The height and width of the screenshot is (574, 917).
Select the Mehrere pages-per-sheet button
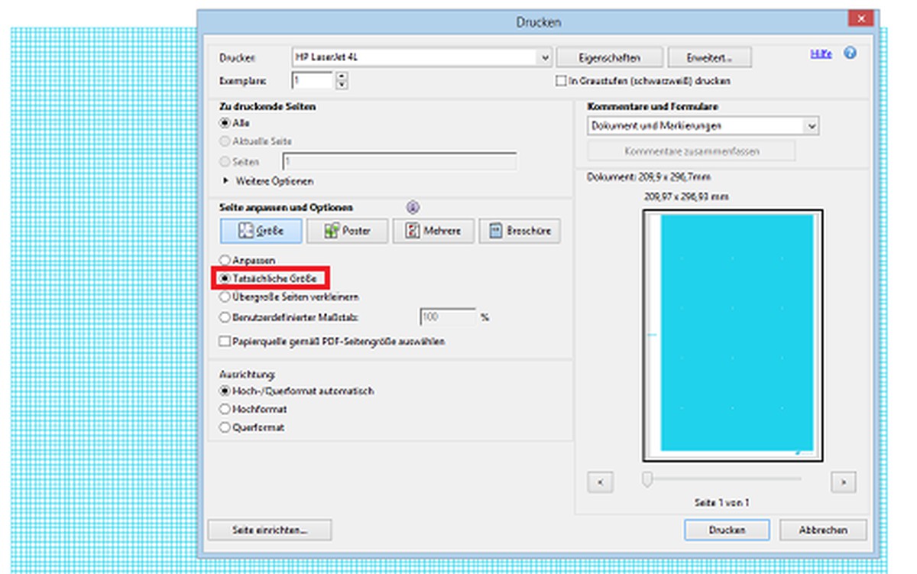pyautogui.click(x=433, y=231)
